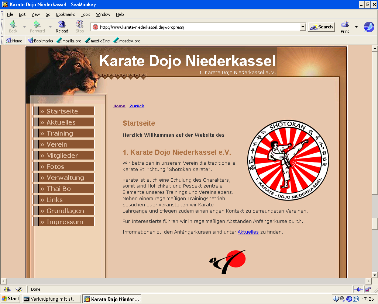Expand the URL bar history dropdown
This screenshot has width=378, height=304.
point(303,27)
